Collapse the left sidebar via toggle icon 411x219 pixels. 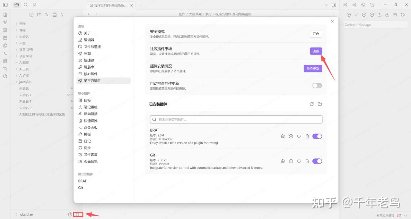click(5, 5)
